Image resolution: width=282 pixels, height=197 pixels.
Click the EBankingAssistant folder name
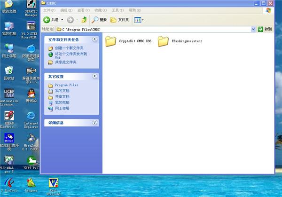(x=187, y=41)
